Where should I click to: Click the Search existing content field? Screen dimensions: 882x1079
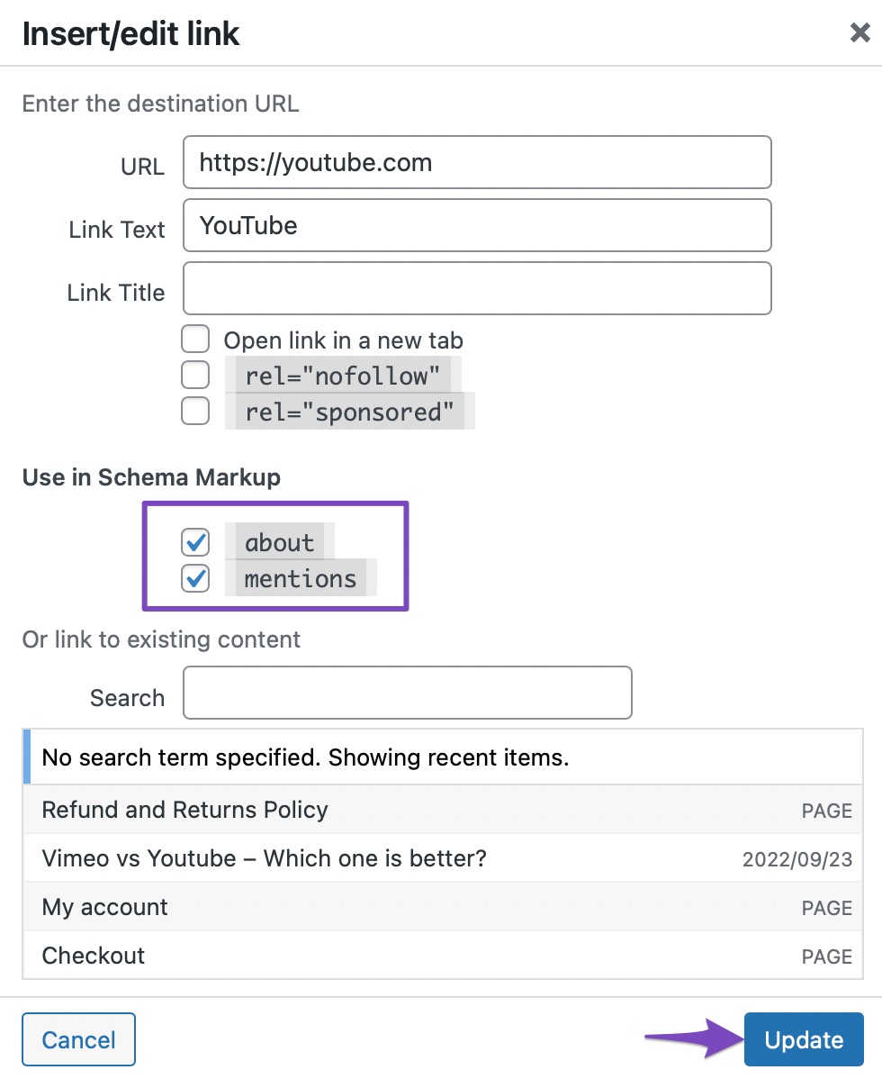click(x=407, y=693)
